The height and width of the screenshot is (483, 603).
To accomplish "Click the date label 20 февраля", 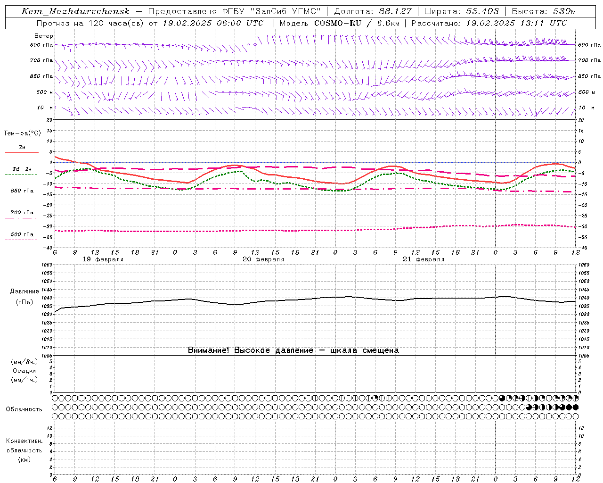I will (x=263, y=259).
